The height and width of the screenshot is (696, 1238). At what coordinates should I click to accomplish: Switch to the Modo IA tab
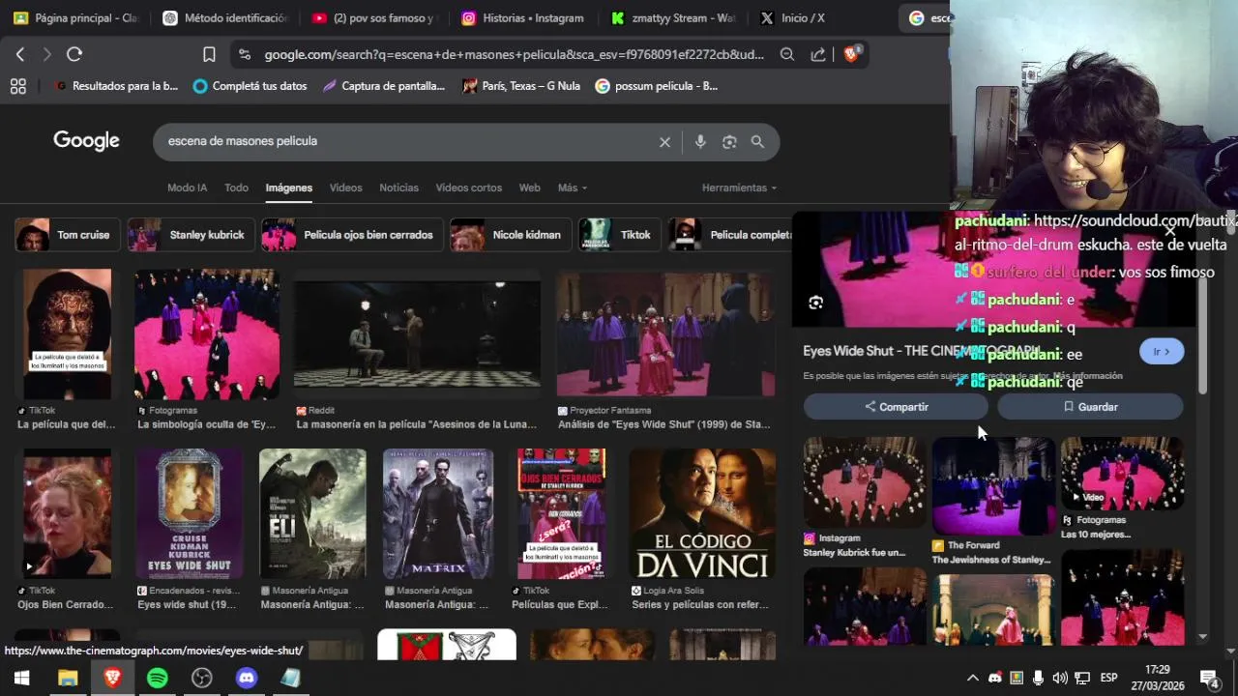pyautogui.click(x=187, y=188)
